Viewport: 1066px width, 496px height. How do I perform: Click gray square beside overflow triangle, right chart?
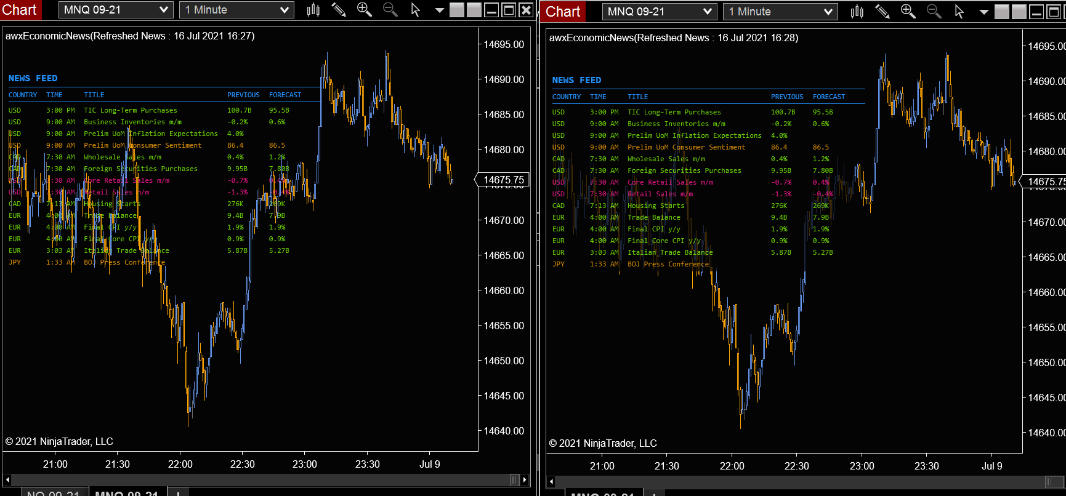1002,12
